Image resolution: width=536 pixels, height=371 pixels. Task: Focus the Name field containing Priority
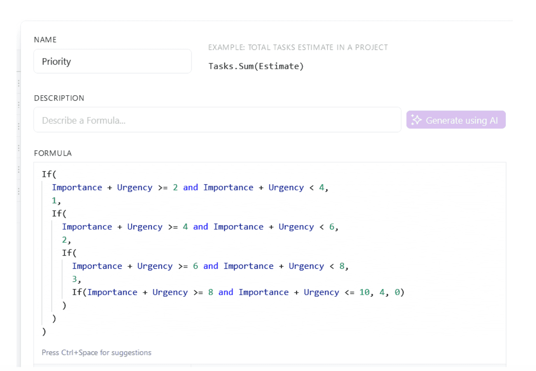coord(113,61)
